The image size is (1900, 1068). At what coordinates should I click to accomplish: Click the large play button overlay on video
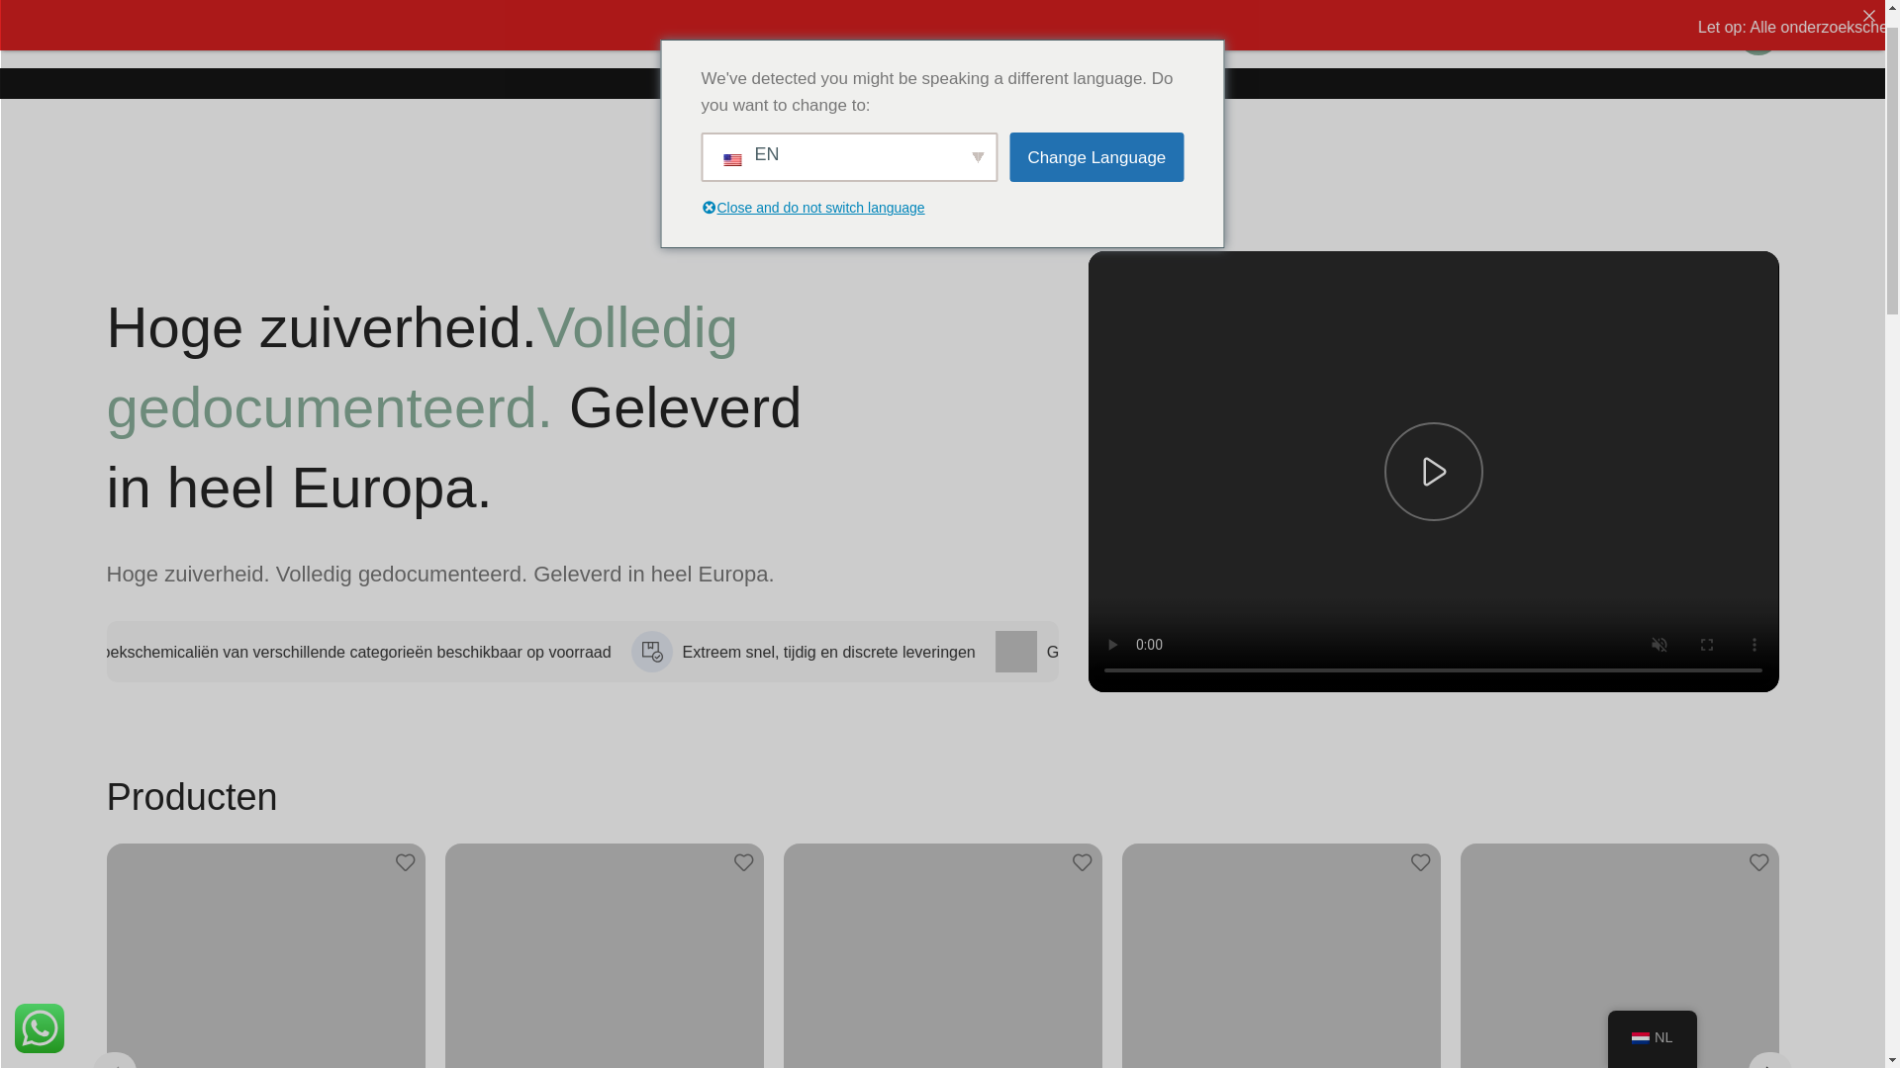tap(1433, 472)
